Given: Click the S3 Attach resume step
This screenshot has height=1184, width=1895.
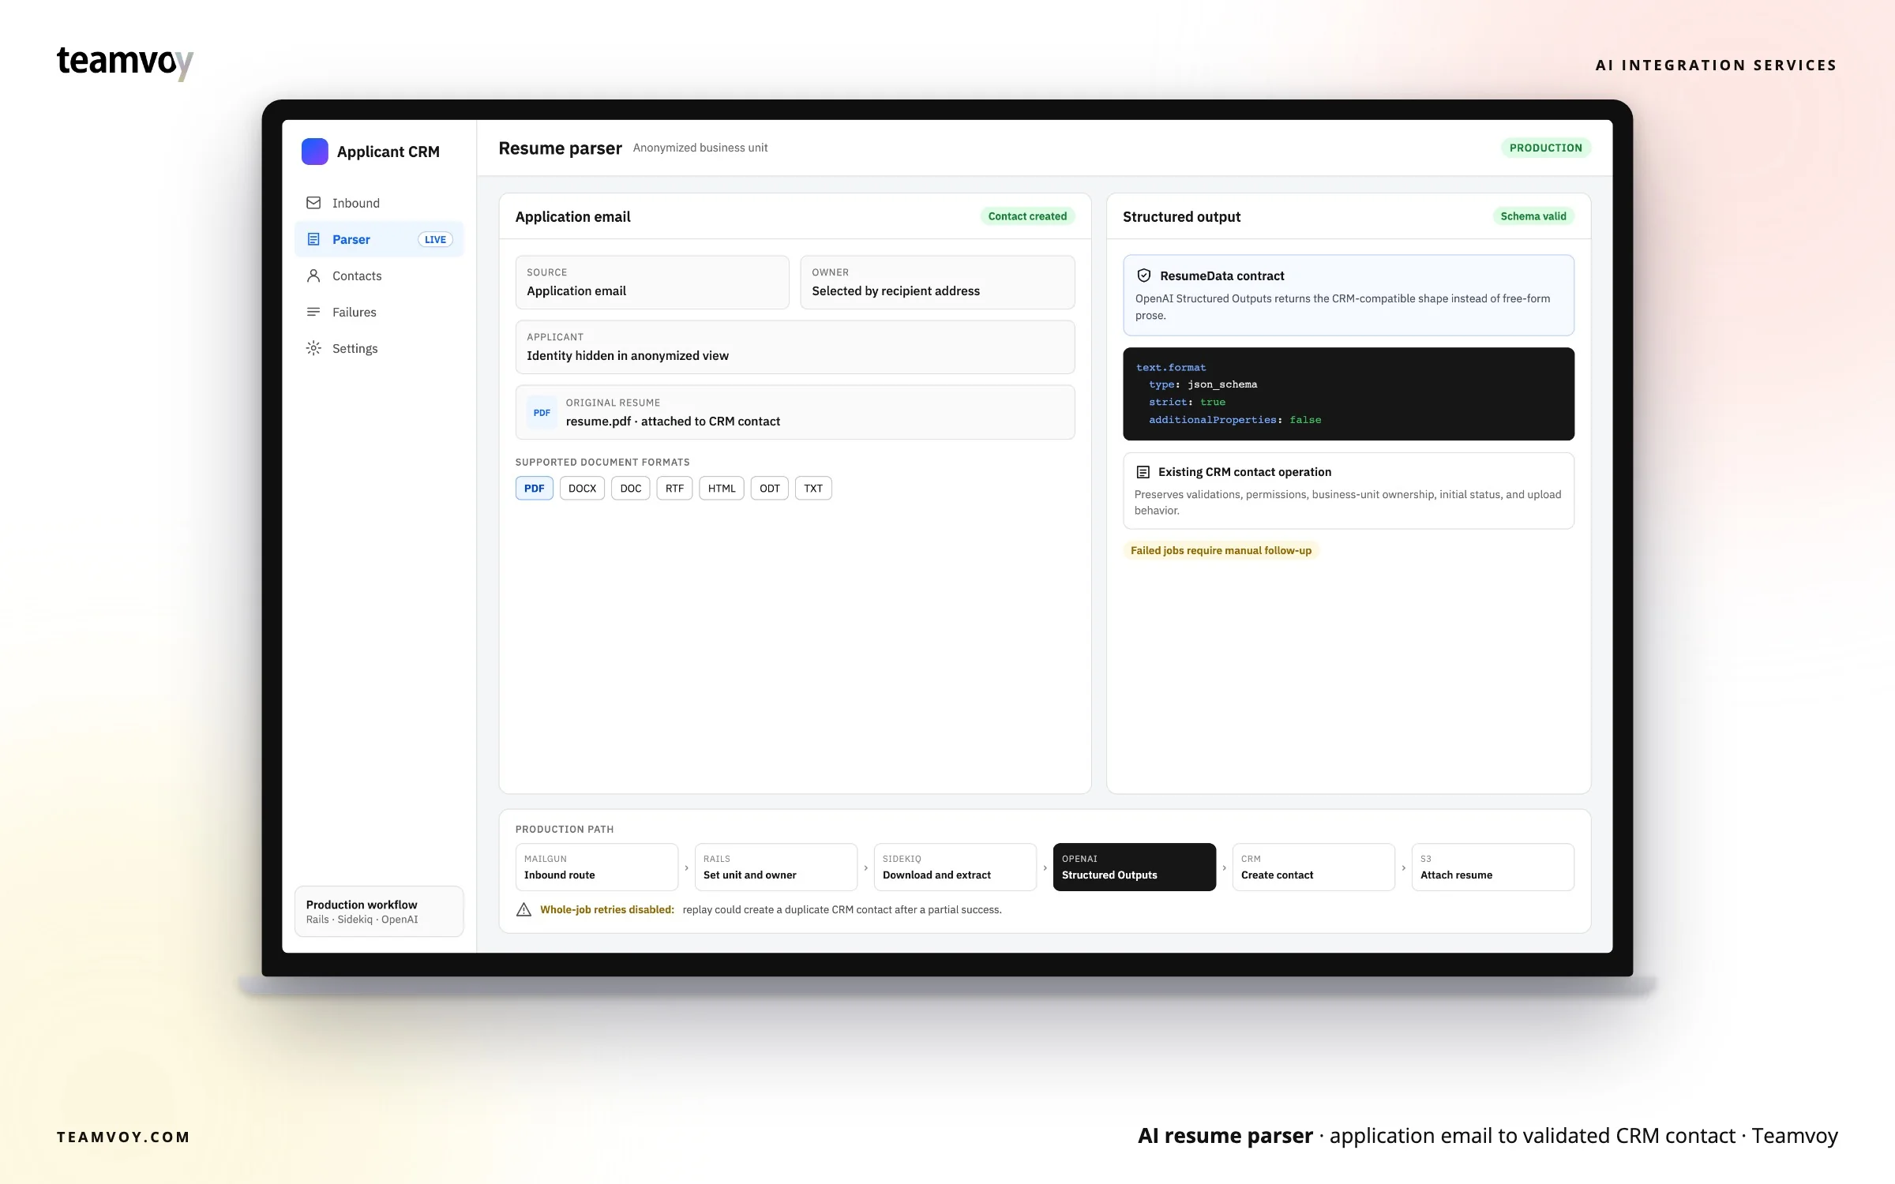Looking at the screenshot, I should click(x=1493, y=867).
